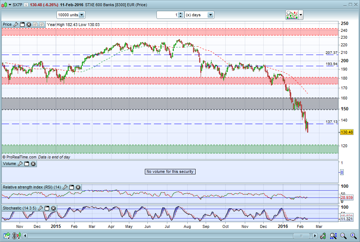Remove the Volume panel
Image resolution: width=360 pixels, height=242 pixels.
tap(33, 164)
